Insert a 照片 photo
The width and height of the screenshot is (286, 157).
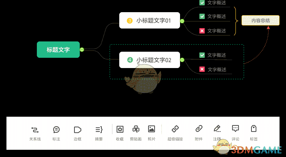point(152,133)
